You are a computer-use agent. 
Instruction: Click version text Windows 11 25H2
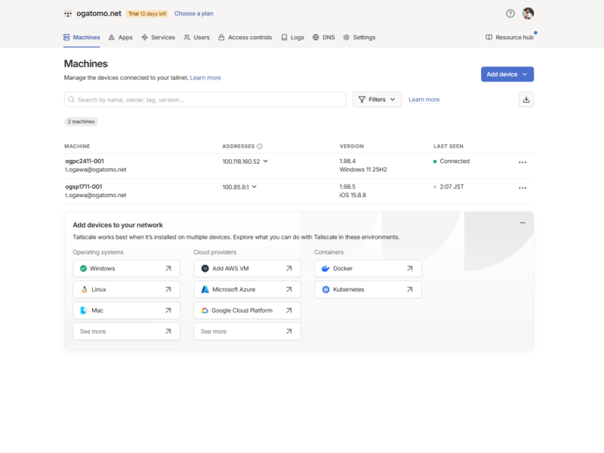click(363, 169)
